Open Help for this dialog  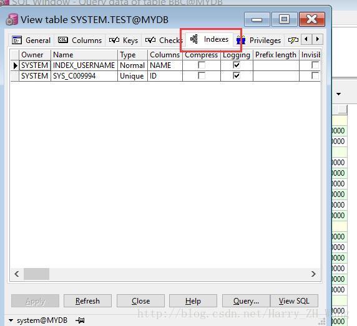(193, 301)
